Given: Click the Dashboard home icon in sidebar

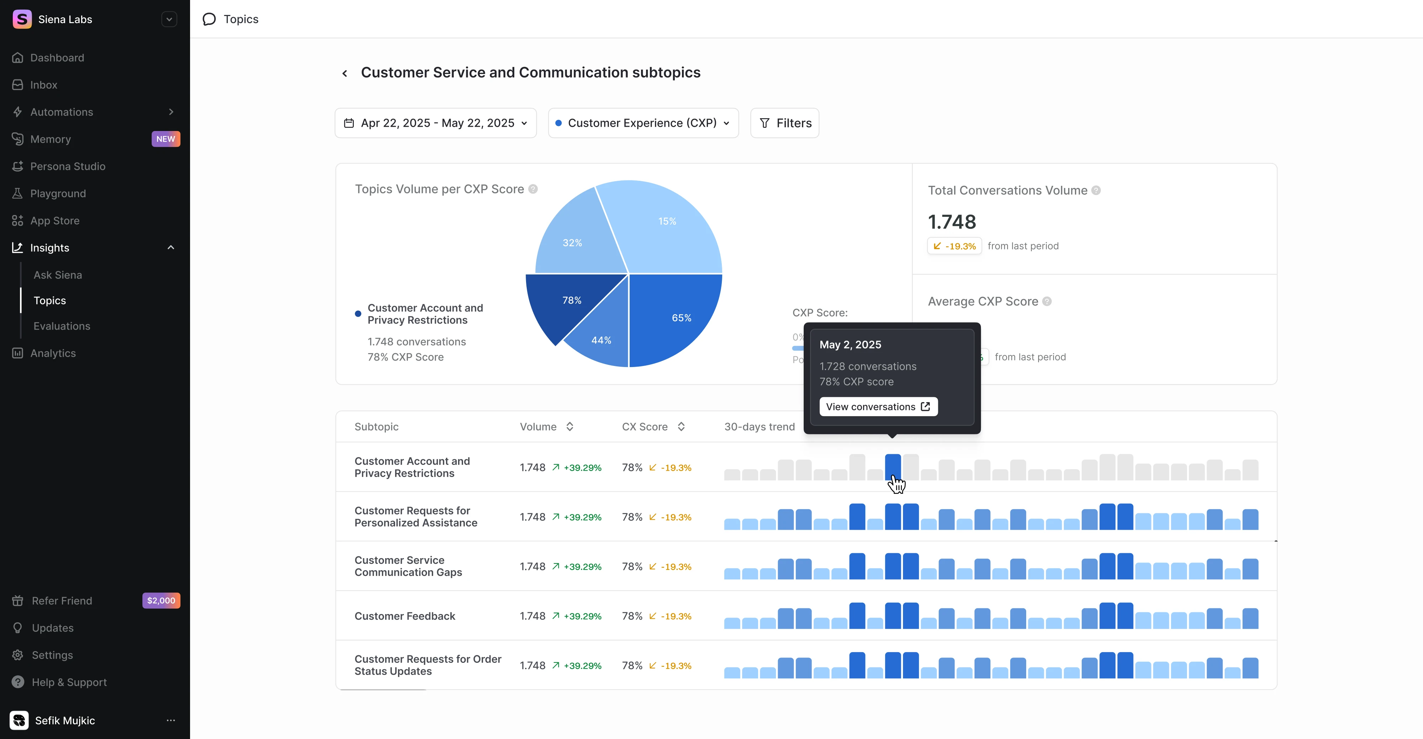Looking at the screenshot, I should [18, 57].
